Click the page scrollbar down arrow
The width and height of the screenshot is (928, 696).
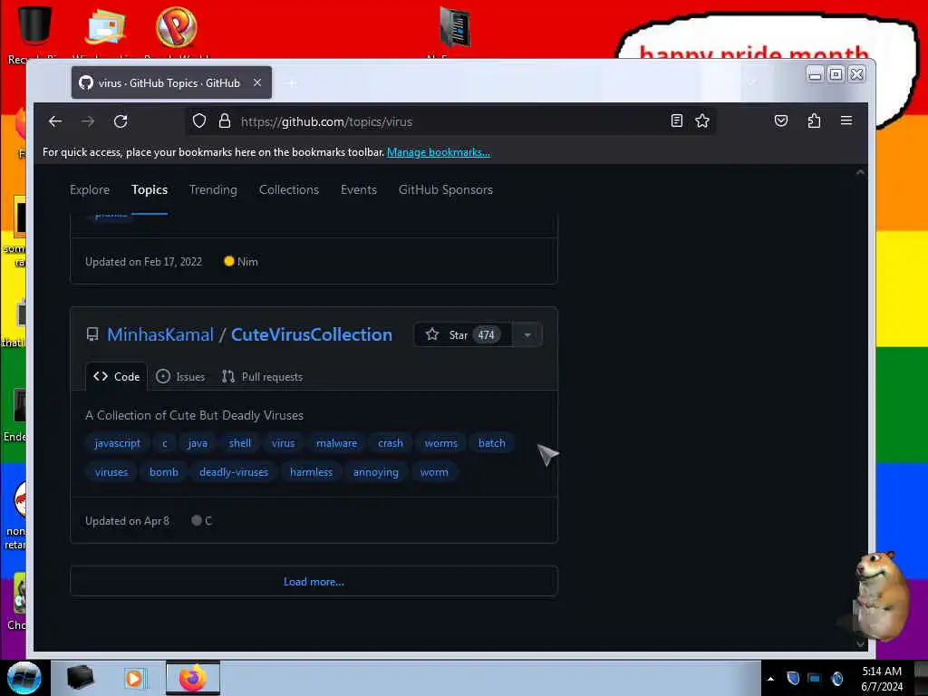861,644
